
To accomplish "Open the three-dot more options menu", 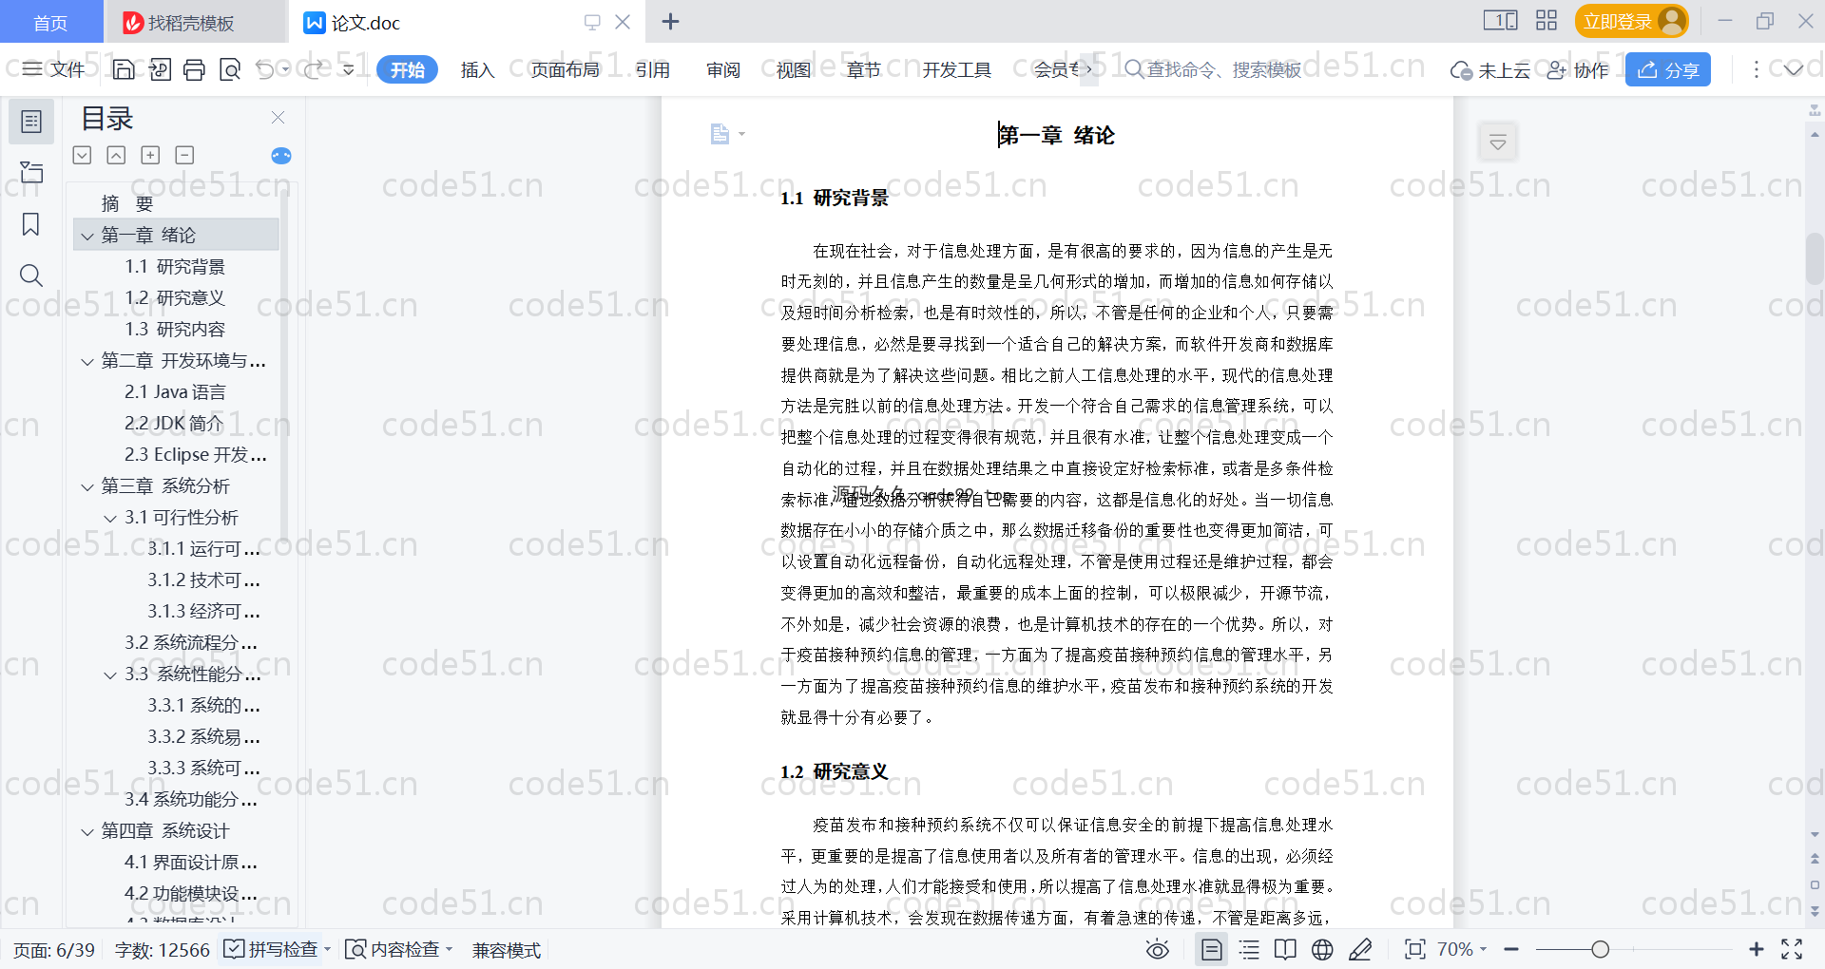I will click(1757, 69).
